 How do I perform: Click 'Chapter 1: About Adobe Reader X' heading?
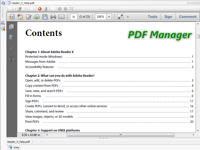point(49,52)
